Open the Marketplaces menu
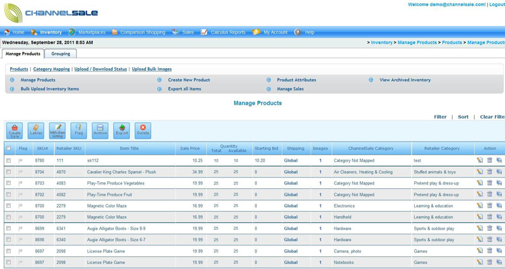The width and height of the screenshot is (505, 269). pyautogui.click(x=92, y=32)
